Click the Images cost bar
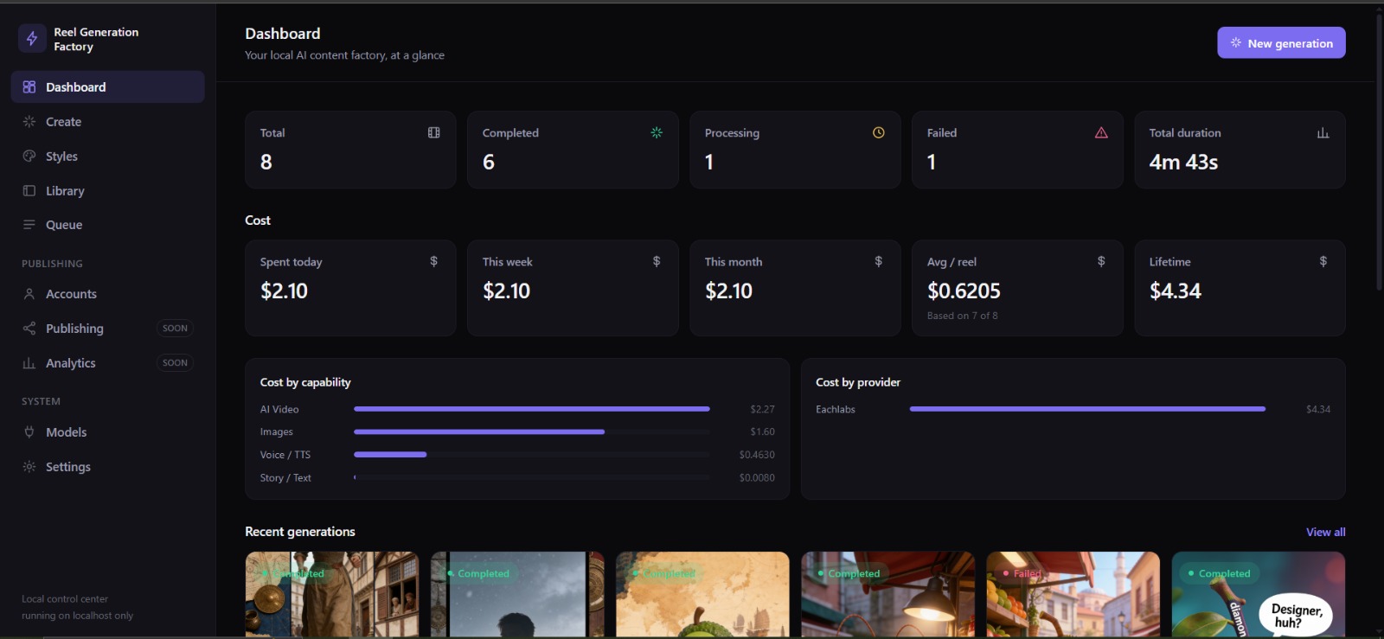Image resolution: width=1384 pixels, height=639 pixels. (x=532, y=431)
